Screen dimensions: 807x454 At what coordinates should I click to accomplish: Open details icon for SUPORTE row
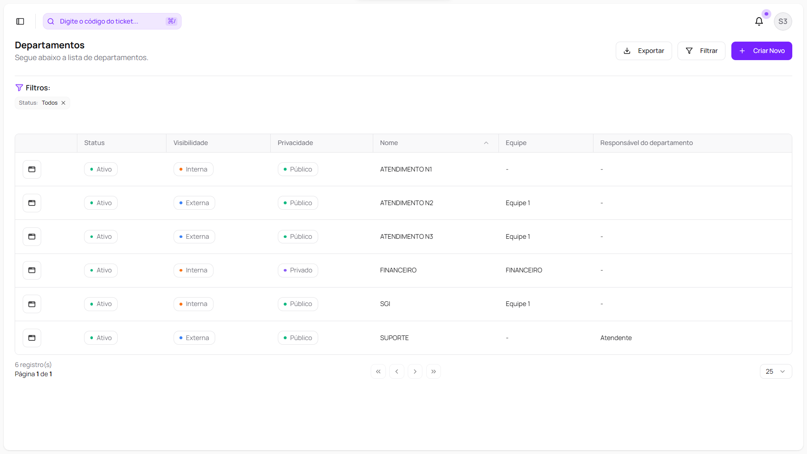(32, 338)
